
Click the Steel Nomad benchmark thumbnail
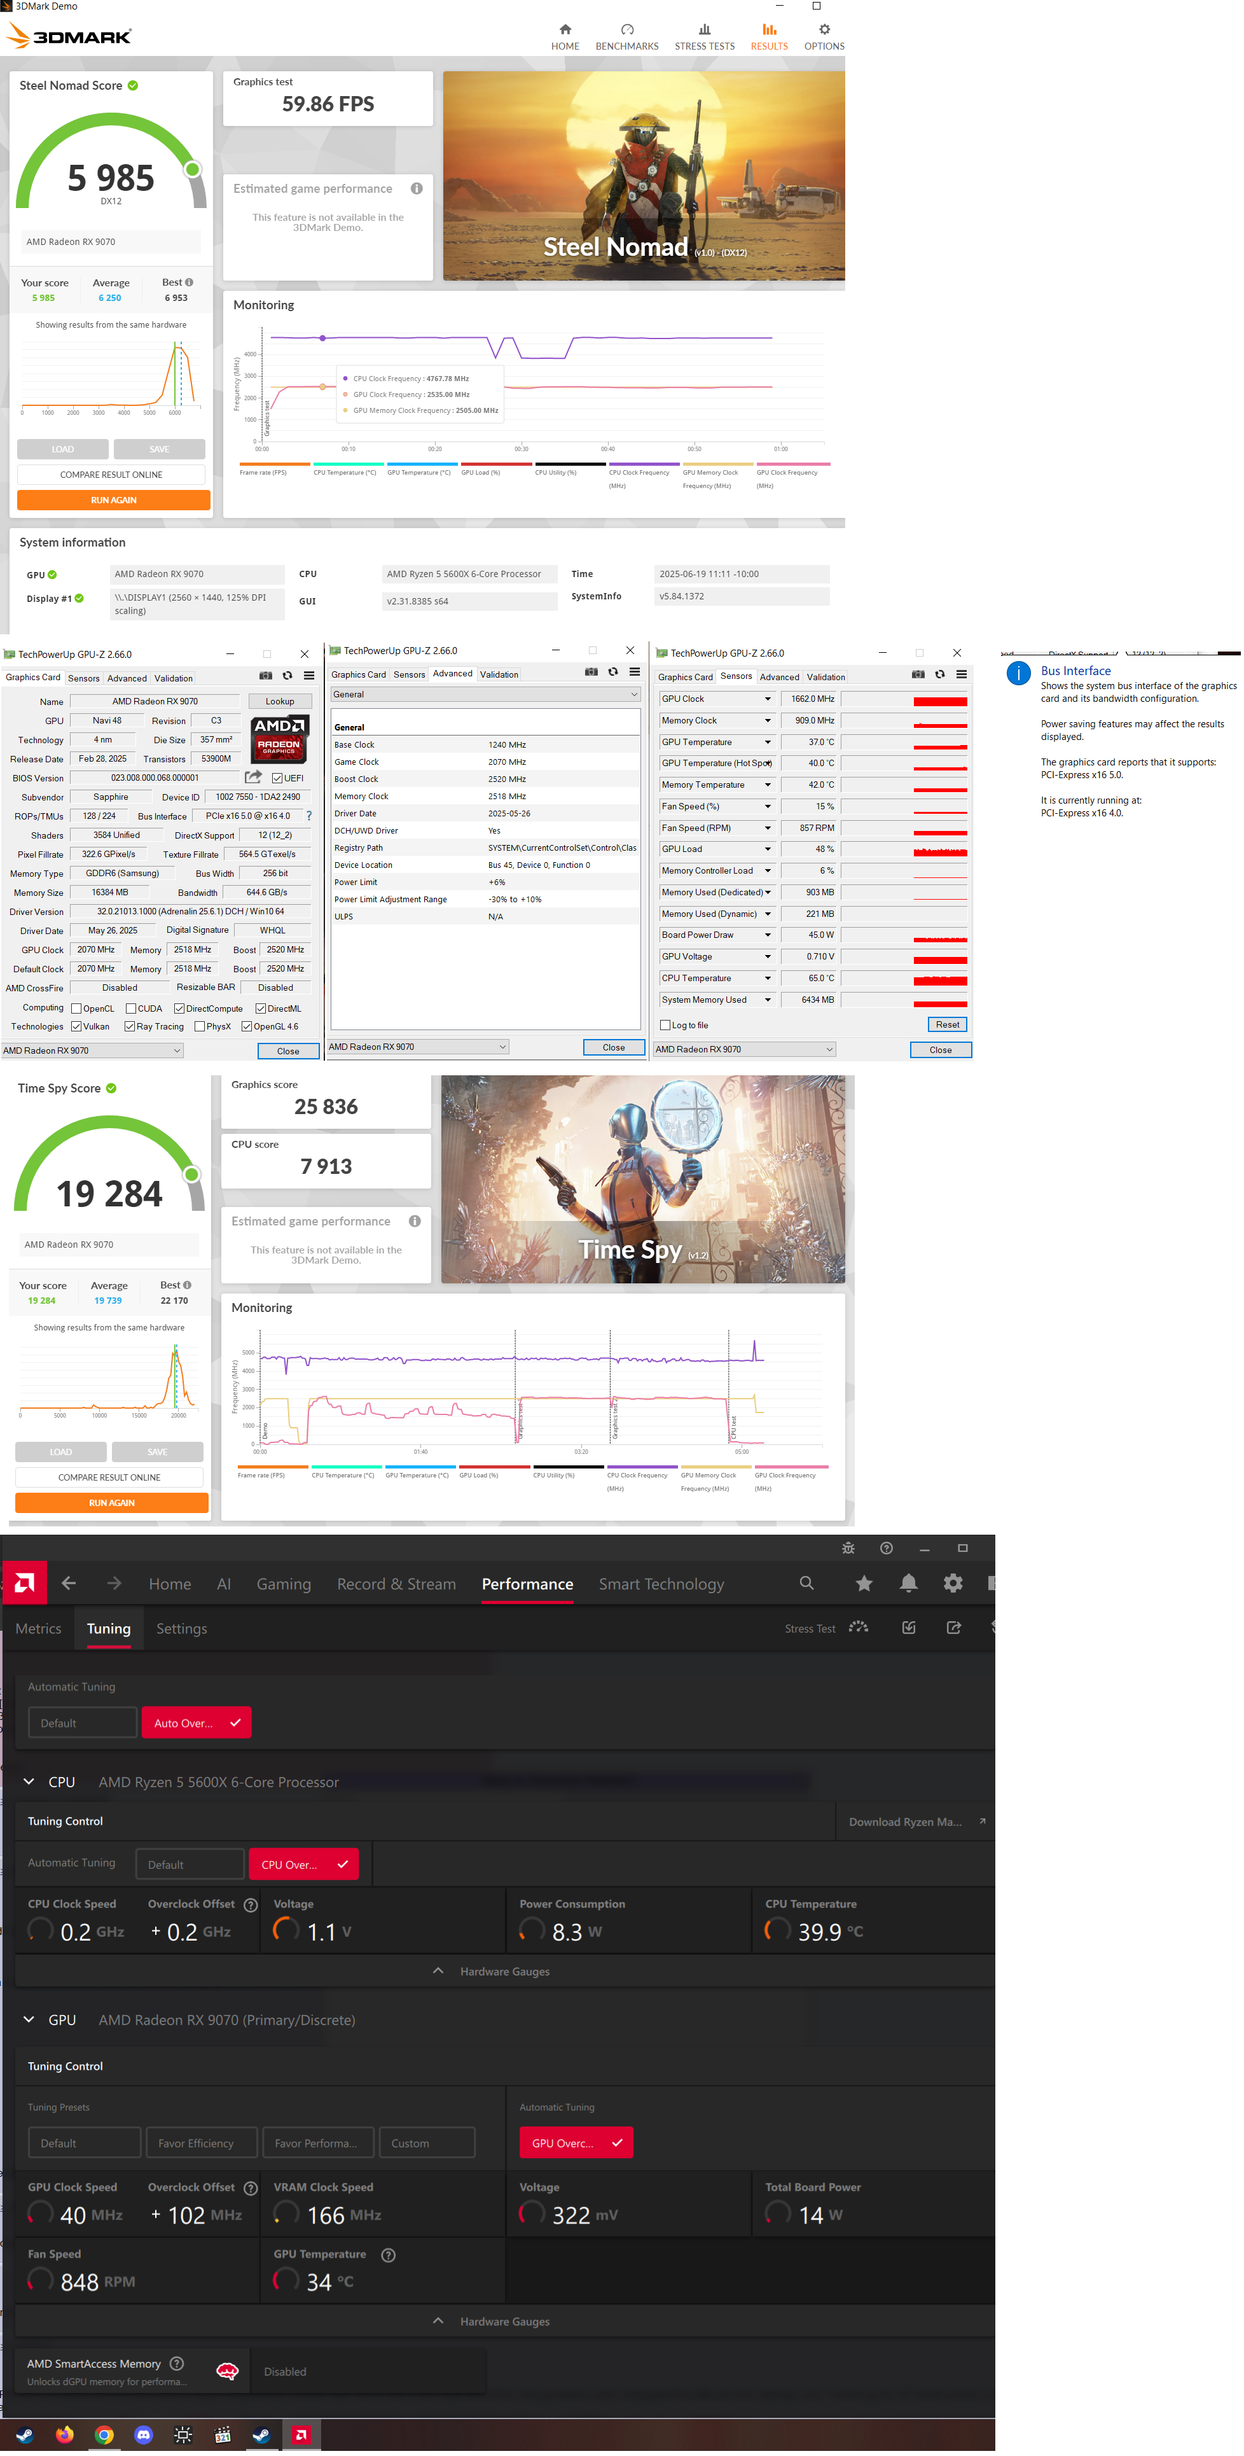[644, 176]
